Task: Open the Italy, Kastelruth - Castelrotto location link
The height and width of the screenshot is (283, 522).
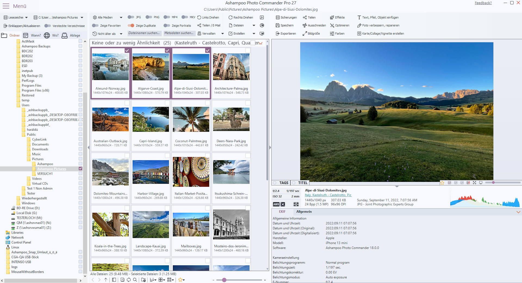Action: [328, 195]
